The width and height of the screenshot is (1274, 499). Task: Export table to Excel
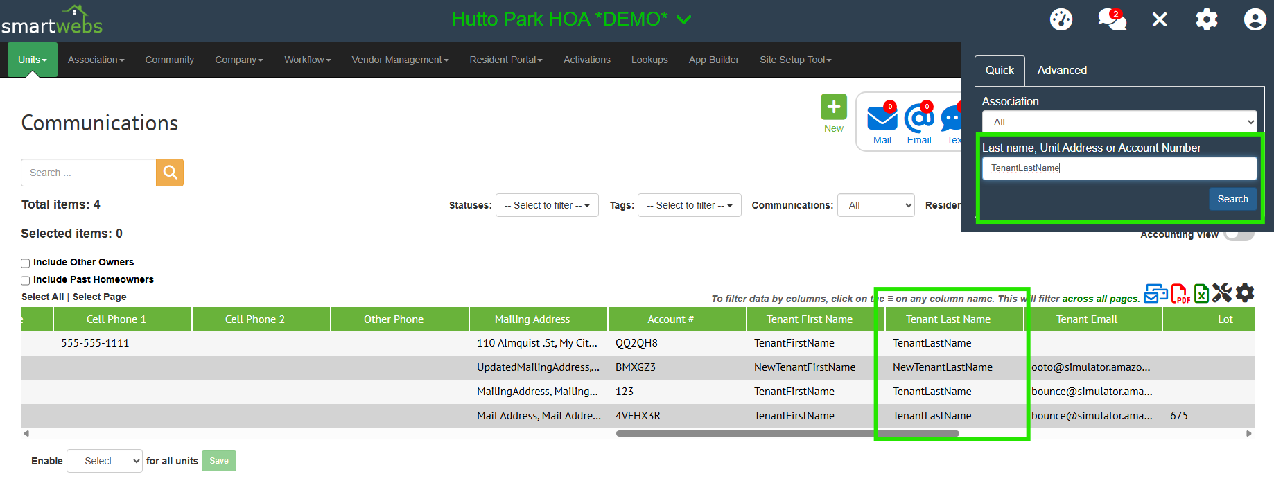(x=1201, y=294)
